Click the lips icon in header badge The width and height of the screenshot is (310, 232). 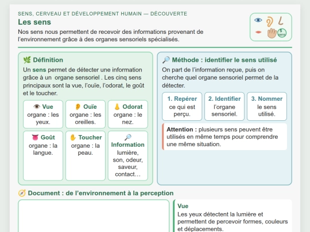(258, 32)
